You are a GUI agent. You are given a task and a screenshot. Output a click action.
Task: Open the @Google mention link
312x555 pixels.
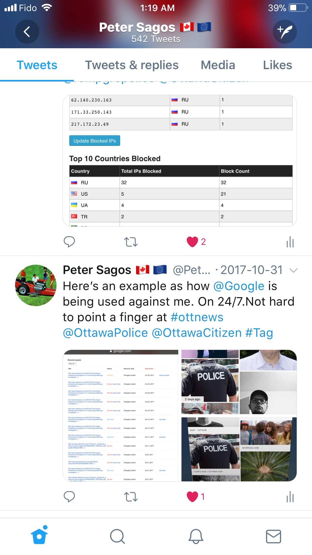(x=239, y=286)
